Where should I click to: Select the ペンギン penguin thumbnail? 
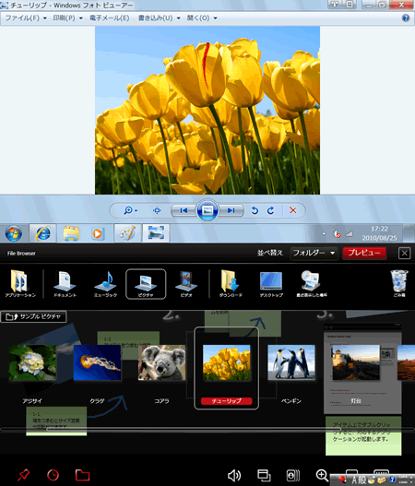291,362
